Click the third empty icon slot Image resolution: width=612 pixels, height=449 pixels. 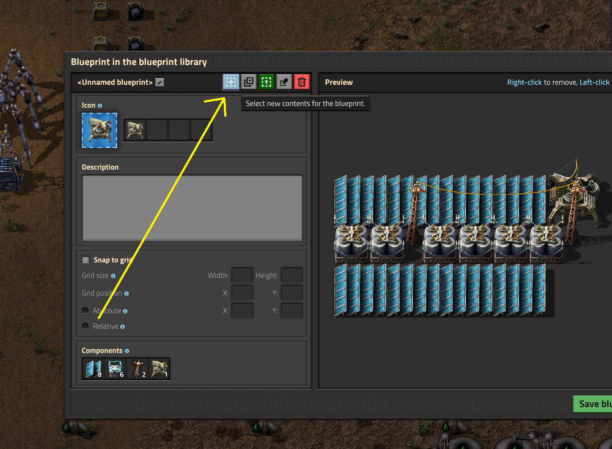coord(179,130)
